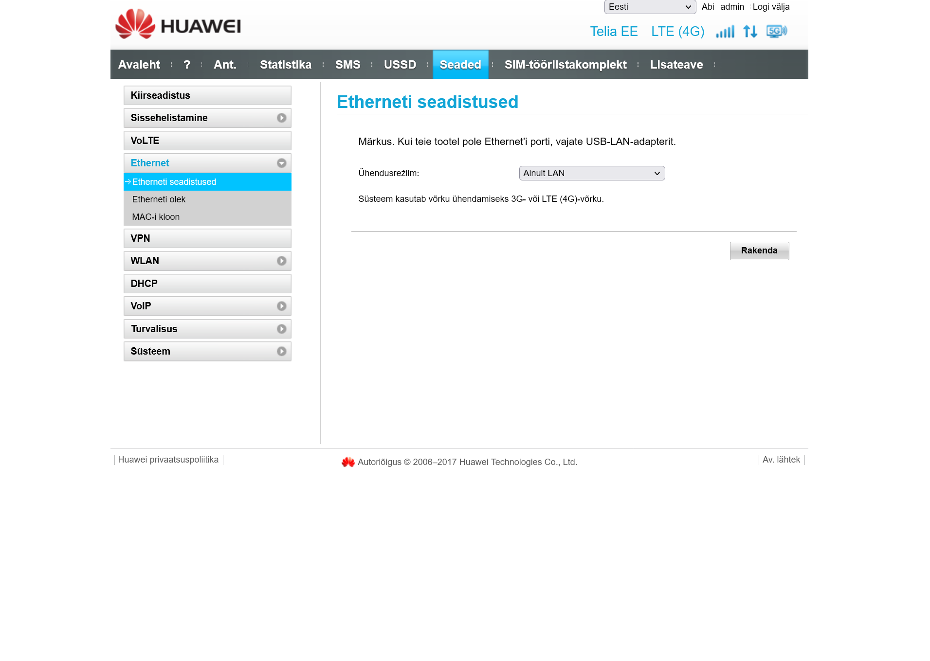930x661 pixels.
Task: Open the Statistika tab
Action: tap(286, 65)
